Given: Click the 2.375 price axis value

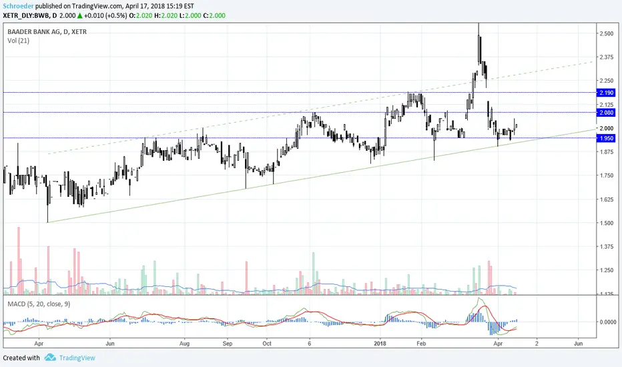Looking at the screenshot, I should point(606,57).
